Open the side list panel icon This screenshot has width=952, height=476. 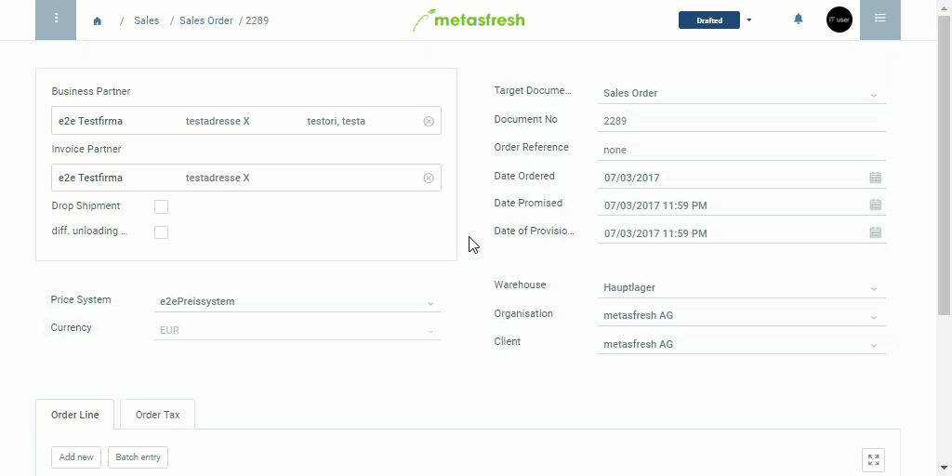pyautogui.click(x=879, y=20)
